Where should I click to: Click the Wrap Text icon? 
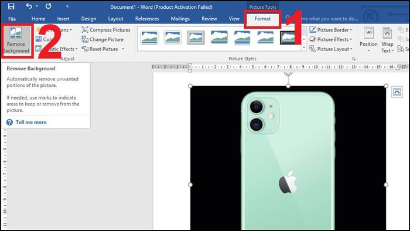pos(387,40)
